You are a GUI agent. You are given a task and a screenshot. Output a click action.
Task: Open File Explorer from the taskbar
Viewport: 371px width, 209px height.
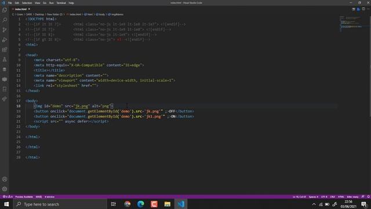(168, 204)
